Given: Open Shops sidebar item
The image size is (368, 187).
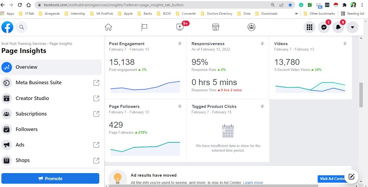Looking at the screenshot, I should pyautogui.click(x=51, y=160).
